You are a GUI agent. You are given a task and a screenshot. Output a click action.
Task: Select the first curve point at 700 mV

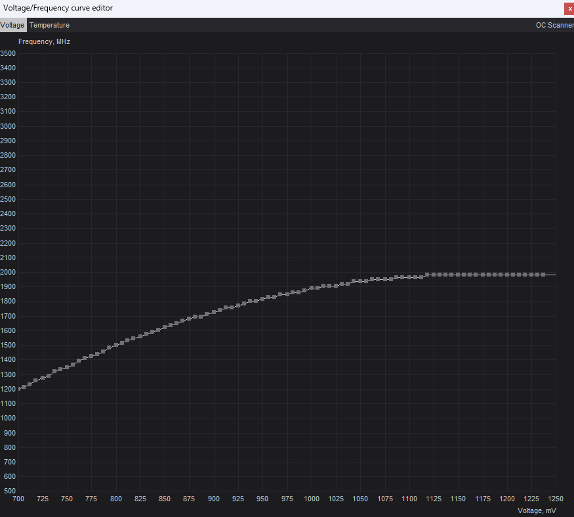(19, 389)
